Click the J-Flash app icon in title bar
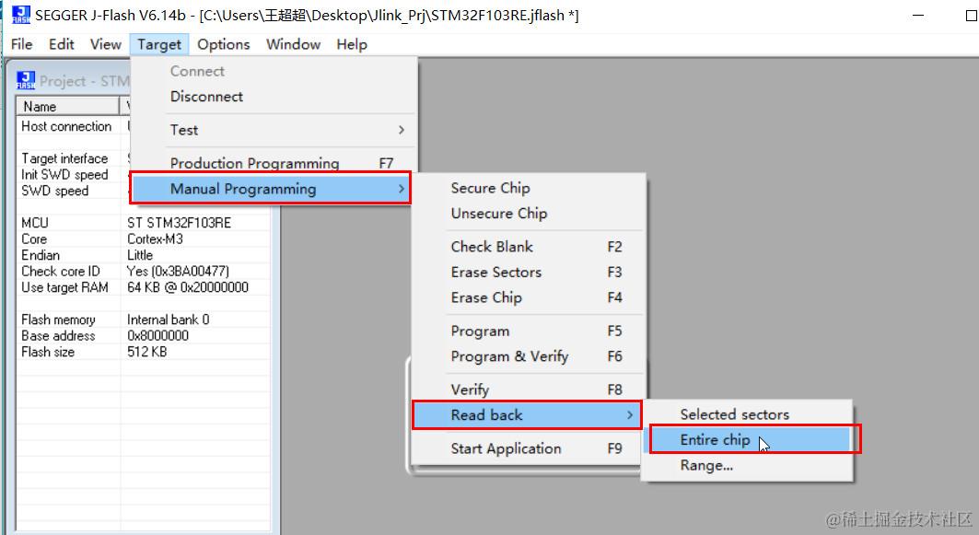The image size is (979, 535). pyautogui.click(x=20, y=15)
